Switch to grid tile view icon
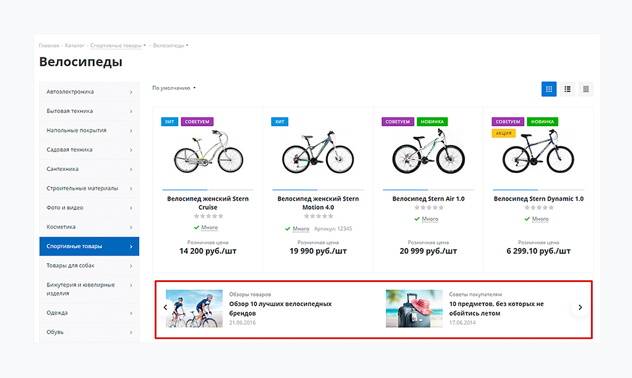632x378 pixels. 549,89
